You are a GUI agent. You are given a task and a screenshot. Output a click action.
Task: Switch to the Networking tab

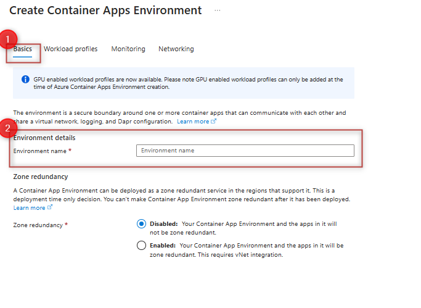point(176,49)
